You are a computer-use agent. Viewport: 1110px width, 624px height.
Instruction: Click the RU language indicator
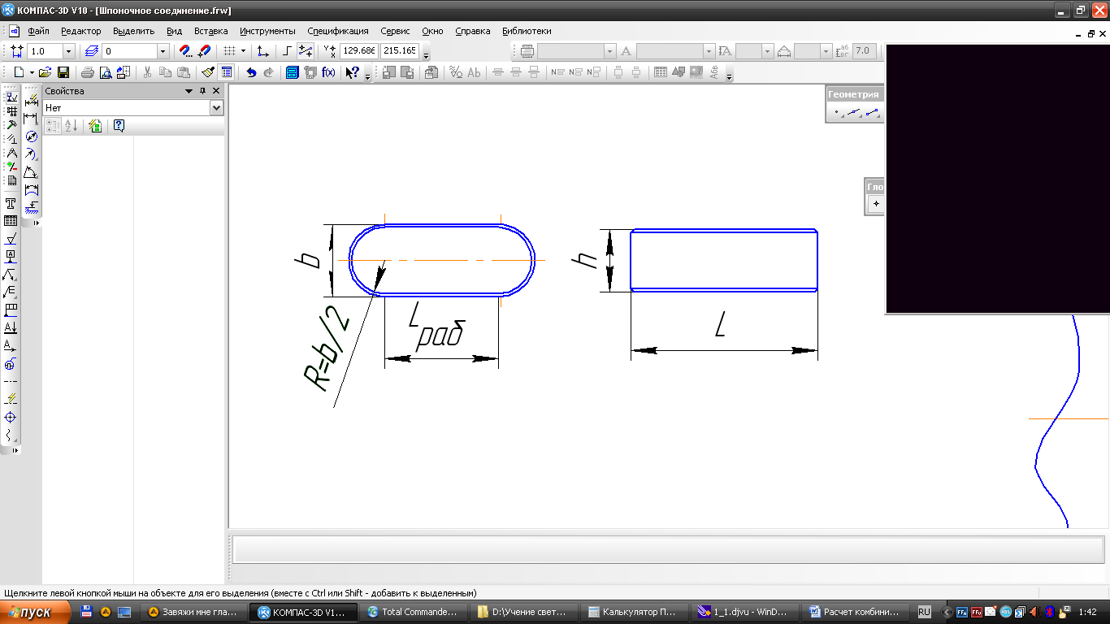[x=924, y=612]
